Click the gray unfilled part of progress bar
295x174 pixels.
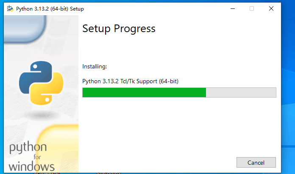(x=241, y=92)
